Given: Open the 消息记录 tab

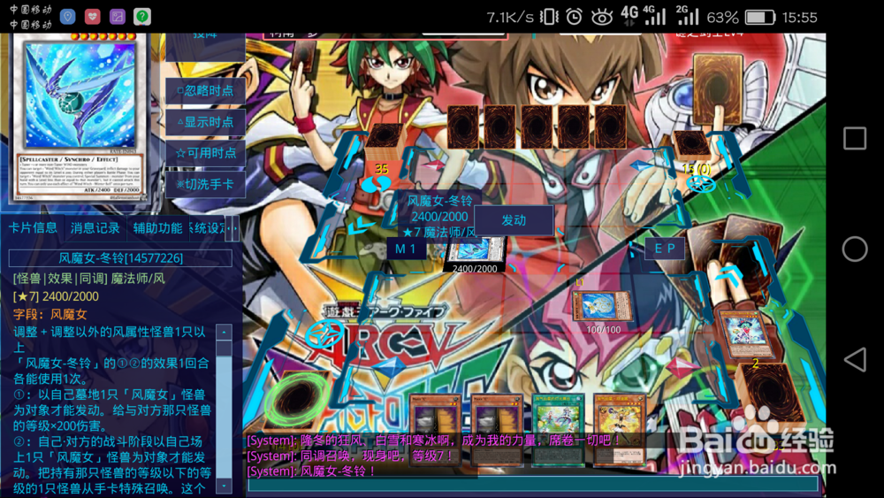Looking at the screenshot, I should pos(95,228).
